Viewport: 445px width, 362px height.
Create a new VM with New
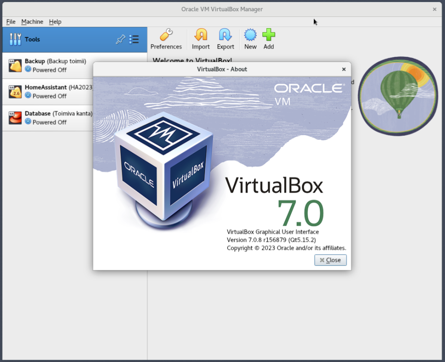click(250, 39)
